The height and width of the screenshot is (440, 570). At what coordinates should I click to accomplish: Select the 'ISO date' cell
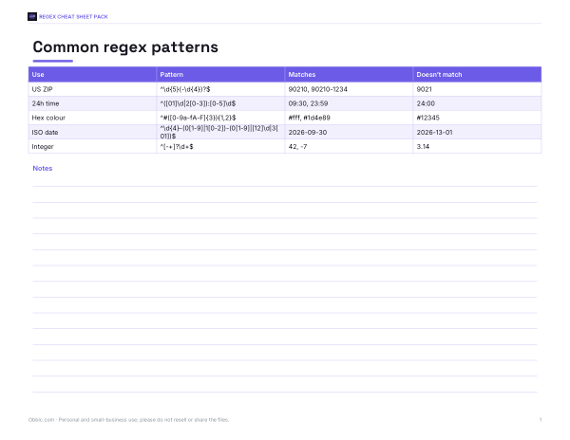coord(92,132)
